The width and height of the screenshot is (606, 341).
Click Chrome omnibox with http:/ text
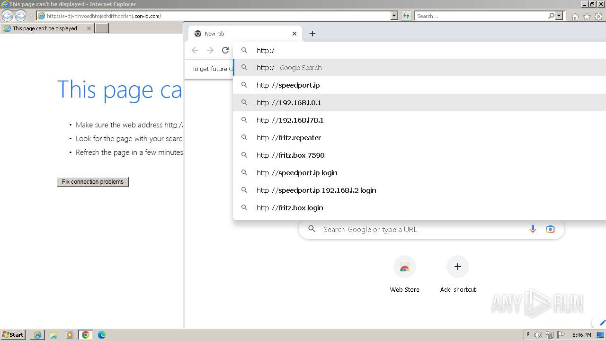(419, 50)
